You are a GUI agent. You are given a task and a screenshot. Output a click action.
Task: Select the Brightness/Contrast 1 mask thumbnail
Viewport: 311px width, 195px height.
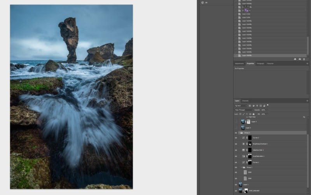point(250,144)
